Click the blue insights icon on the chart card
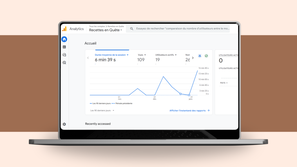The width and height of the screenshot is (297, 167). (x=200, y=56)
